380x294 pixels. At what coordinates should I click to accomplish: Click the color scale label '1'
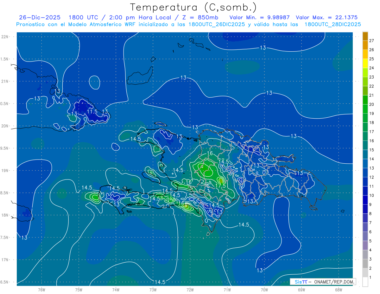[370, 278]
